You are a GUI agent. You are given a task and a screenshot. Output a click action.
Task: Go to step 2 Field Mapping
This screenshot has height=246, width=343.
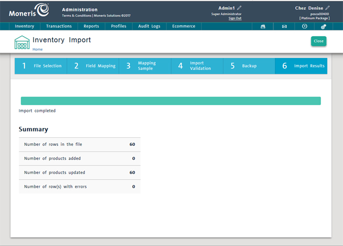pos(93,66)
